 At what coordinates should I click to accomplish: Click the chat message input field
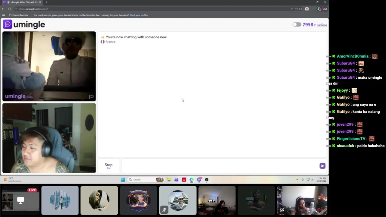(220, 166)
